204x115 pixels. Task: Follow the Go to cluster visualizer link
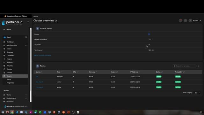click(x=43, y=56)
